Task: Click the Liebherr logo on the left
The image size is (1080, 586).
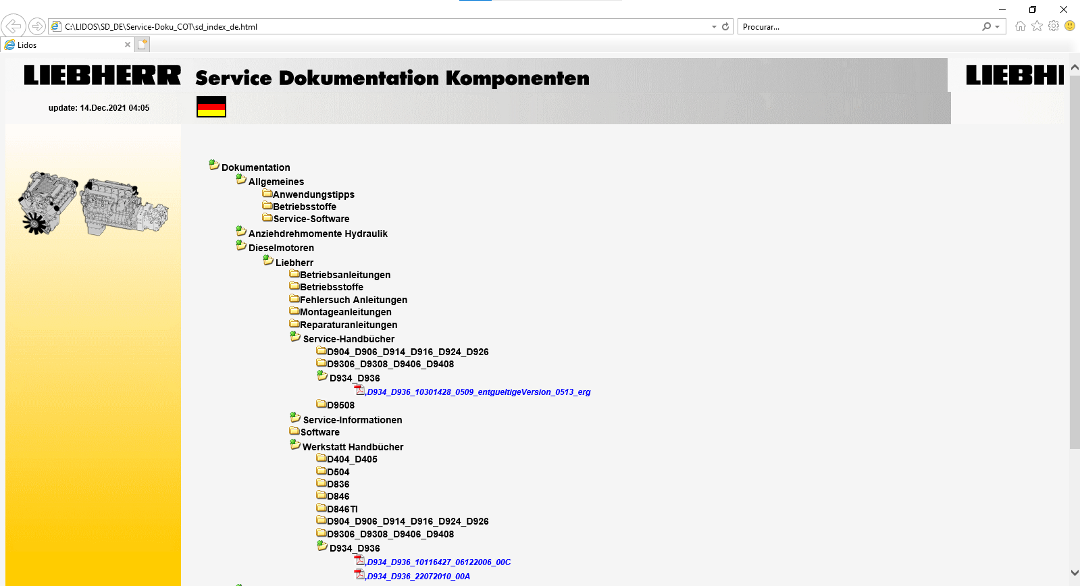Action: click(103, 75)
